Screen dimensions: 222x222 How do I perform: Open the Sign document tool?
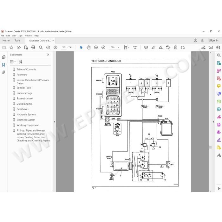click(161, 48)
